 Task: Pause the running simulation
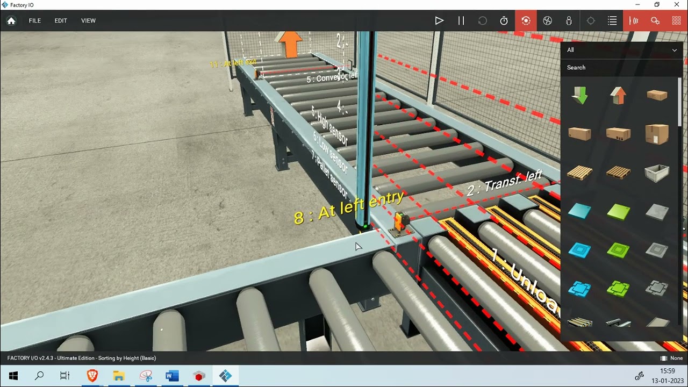coord(461,20)
